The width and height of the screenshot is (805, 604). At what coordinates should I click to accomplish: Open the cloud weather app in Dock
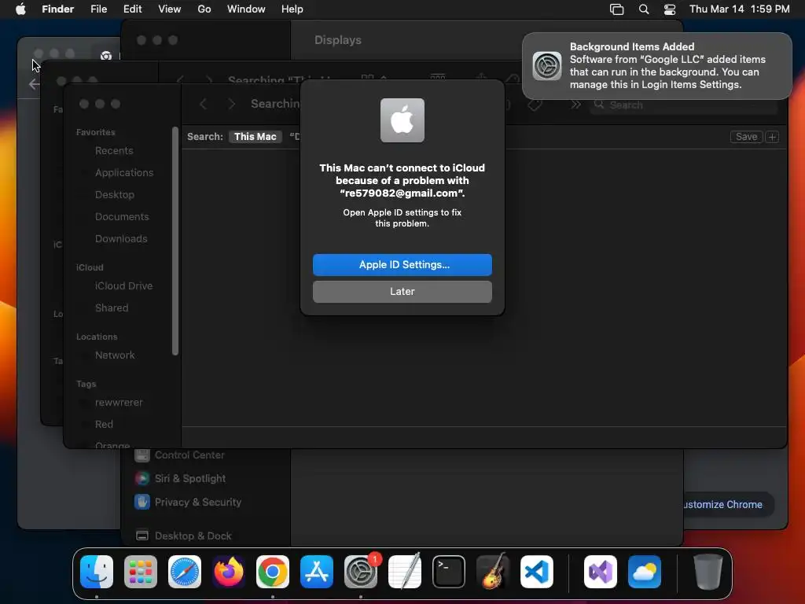pyautogui.click(x=645, y=572)
